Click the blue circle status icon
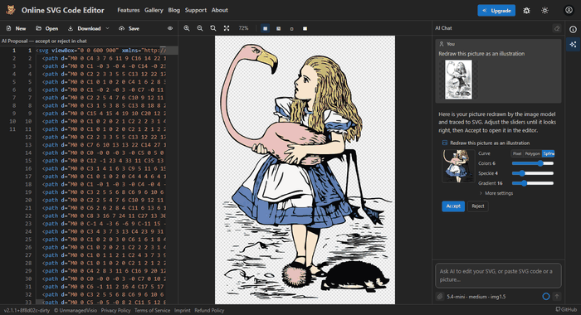581x315 pixels. [546, 297]
